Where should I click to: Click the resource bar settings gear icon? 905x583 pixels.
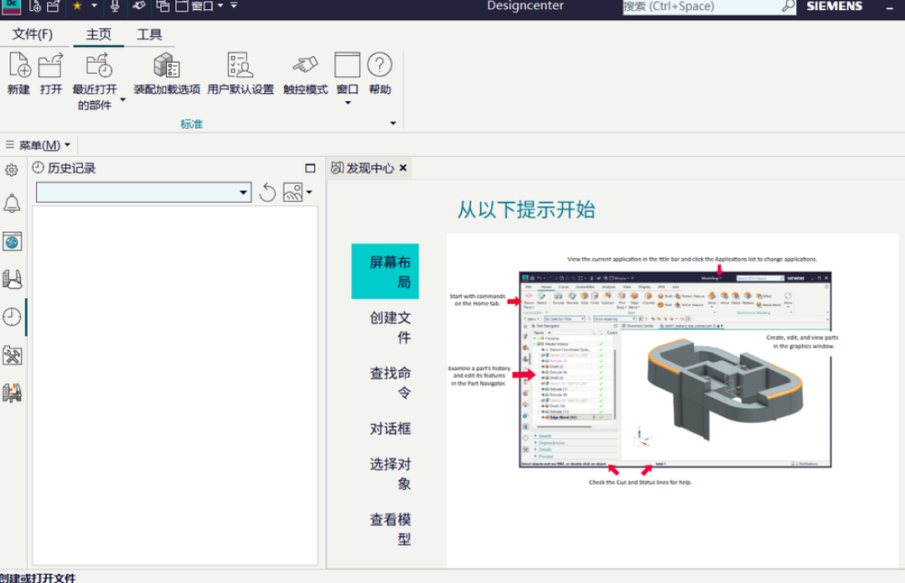click(x=12, y=170)
